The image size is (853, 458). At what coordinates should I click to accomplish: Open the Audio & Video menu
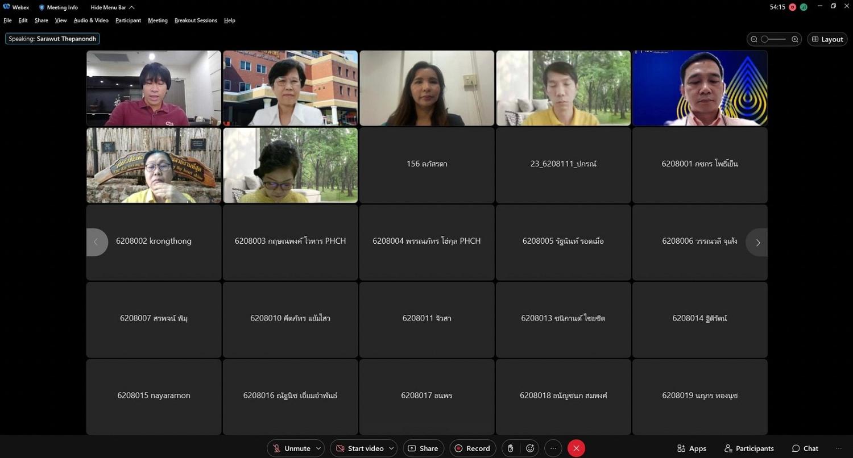coord(91,20)
